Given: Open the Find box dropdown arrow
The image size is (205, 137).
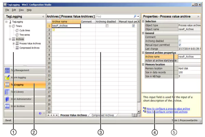Looking at the screenshot, I should [138, 16].
